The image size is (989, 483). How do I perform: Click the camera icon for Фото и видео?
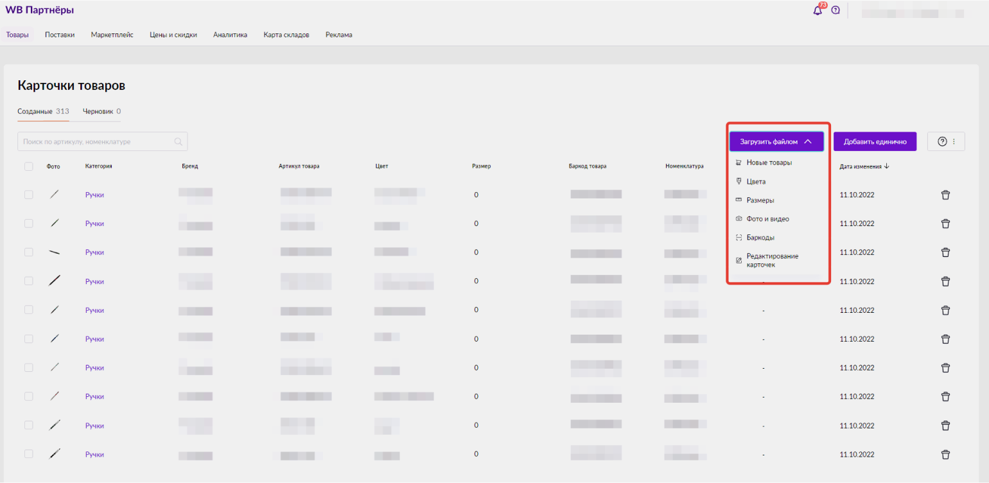point(739,219)
